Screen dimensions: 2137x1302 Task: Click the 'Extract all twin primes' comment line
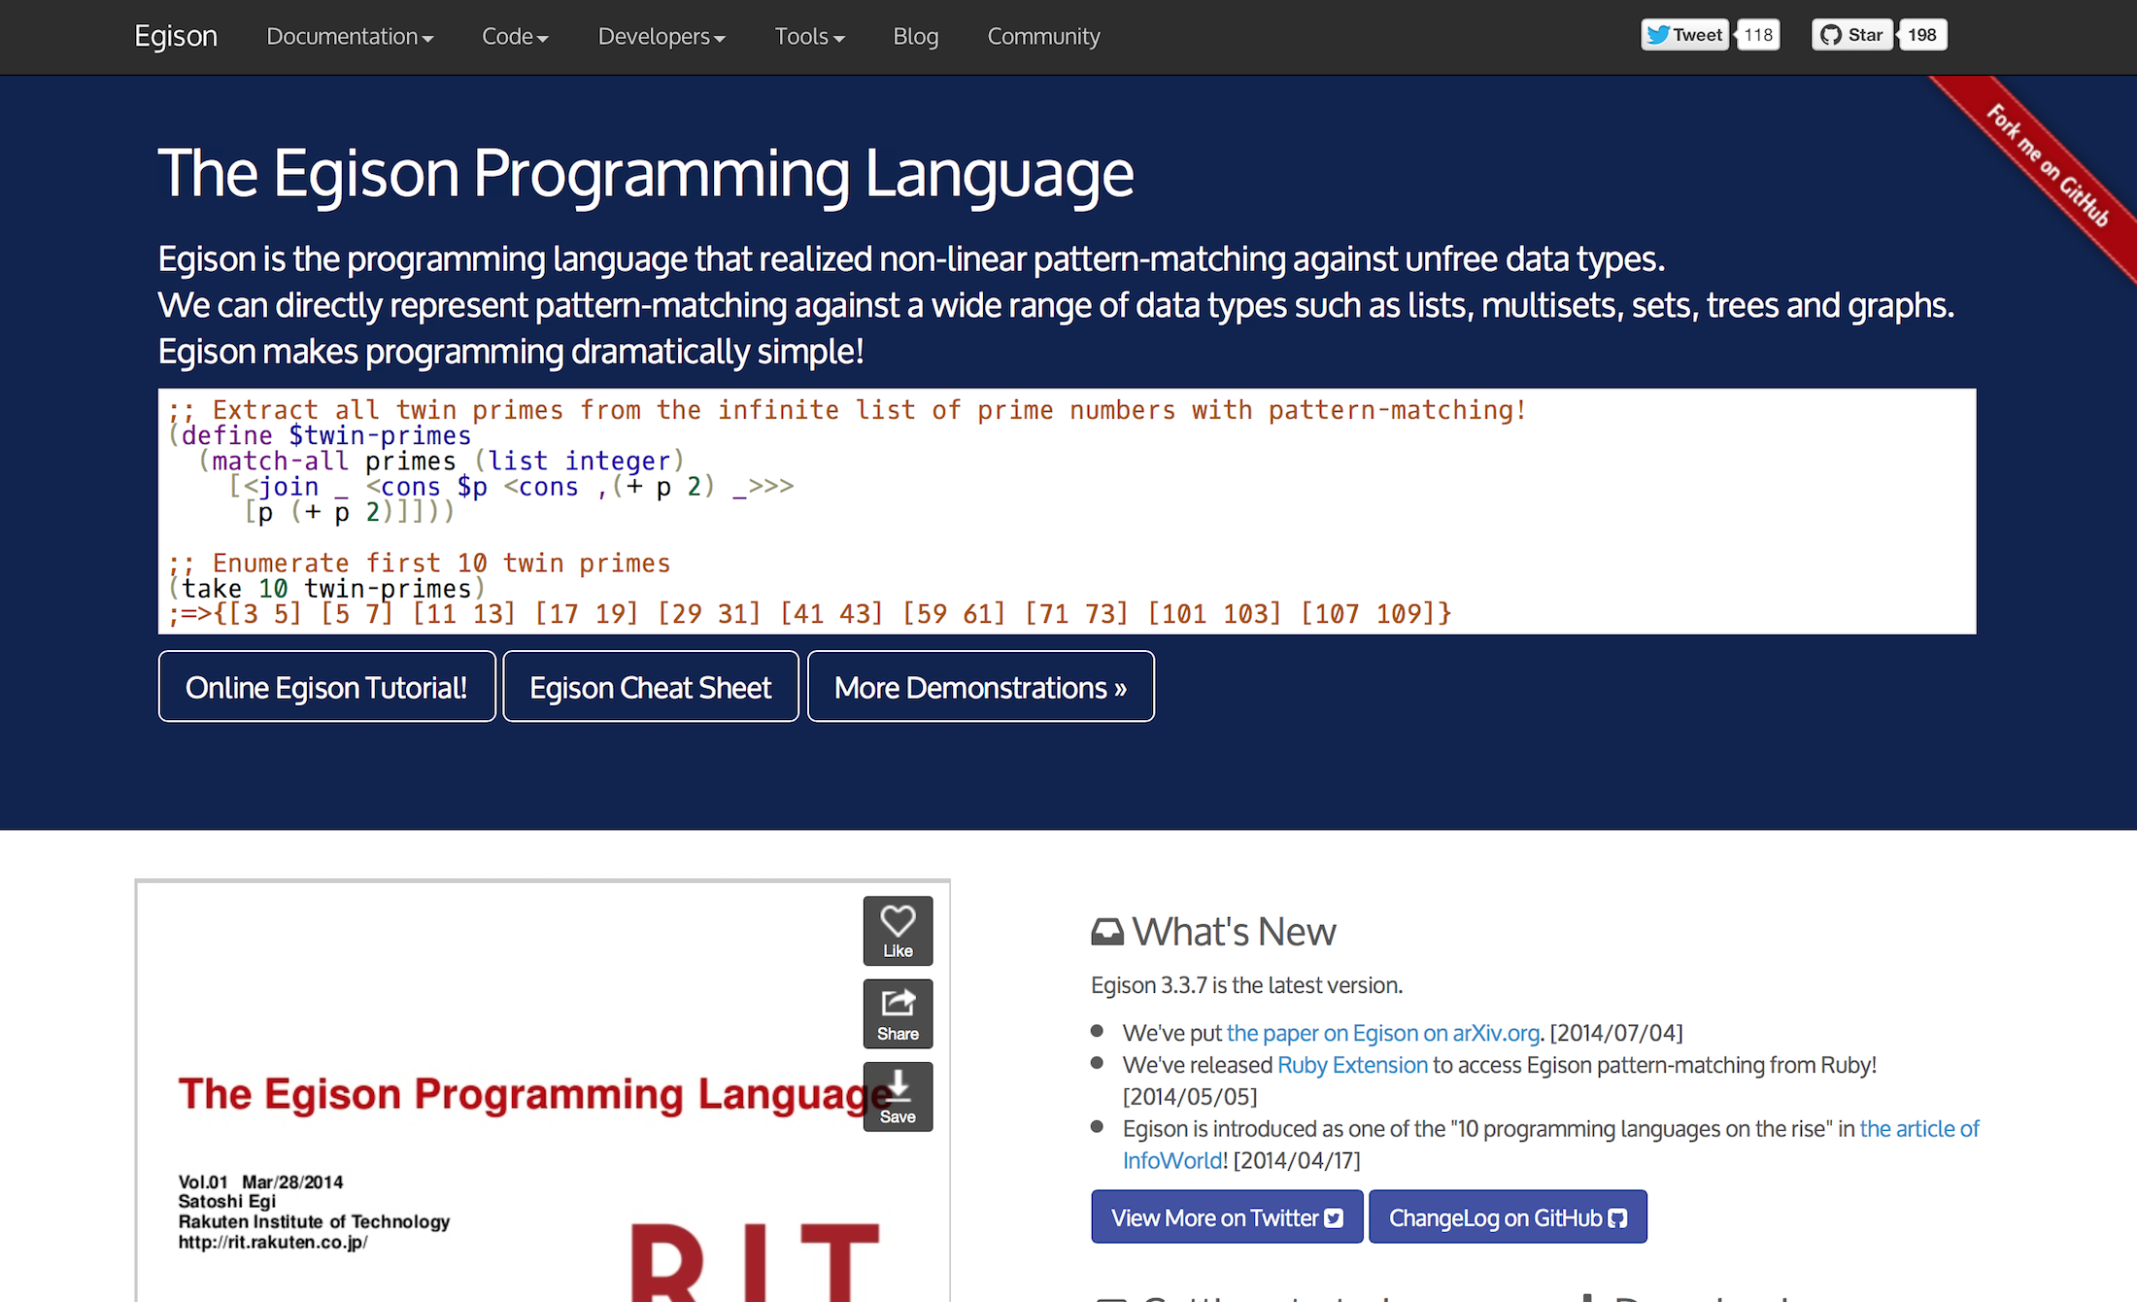(847, 410)
